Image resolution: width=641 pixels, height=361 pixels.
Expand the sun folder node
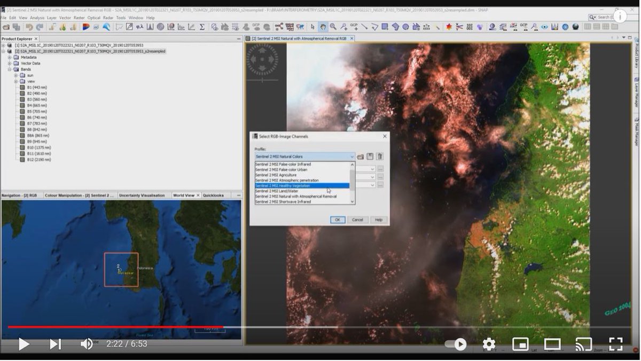click(x=16, y=75)
